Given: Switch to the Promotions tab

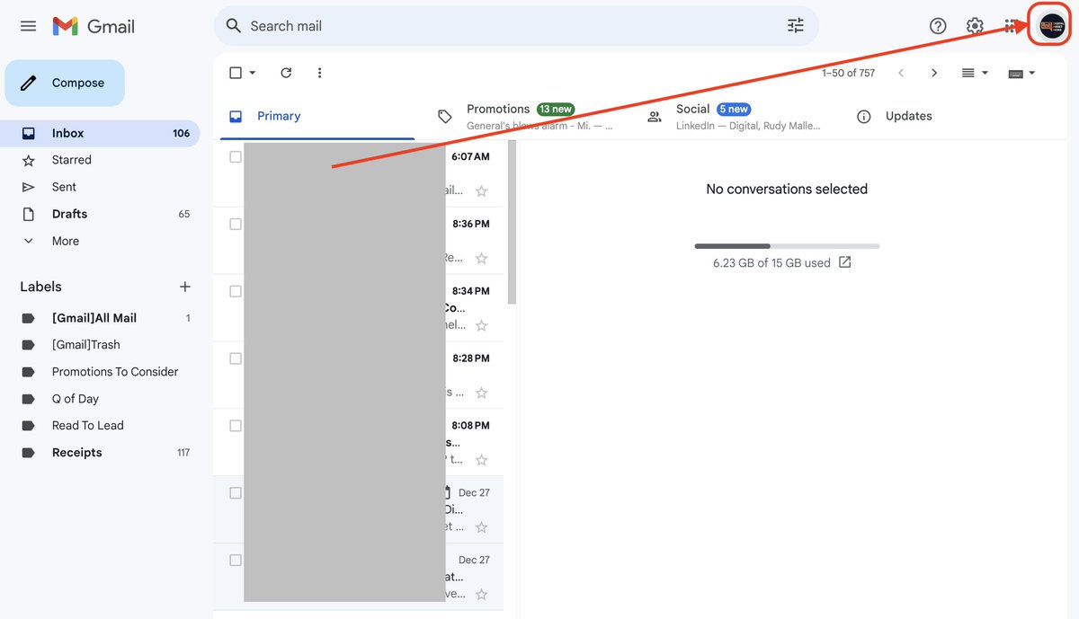Looking at the screenshot, I should click(x=528, y=117).
